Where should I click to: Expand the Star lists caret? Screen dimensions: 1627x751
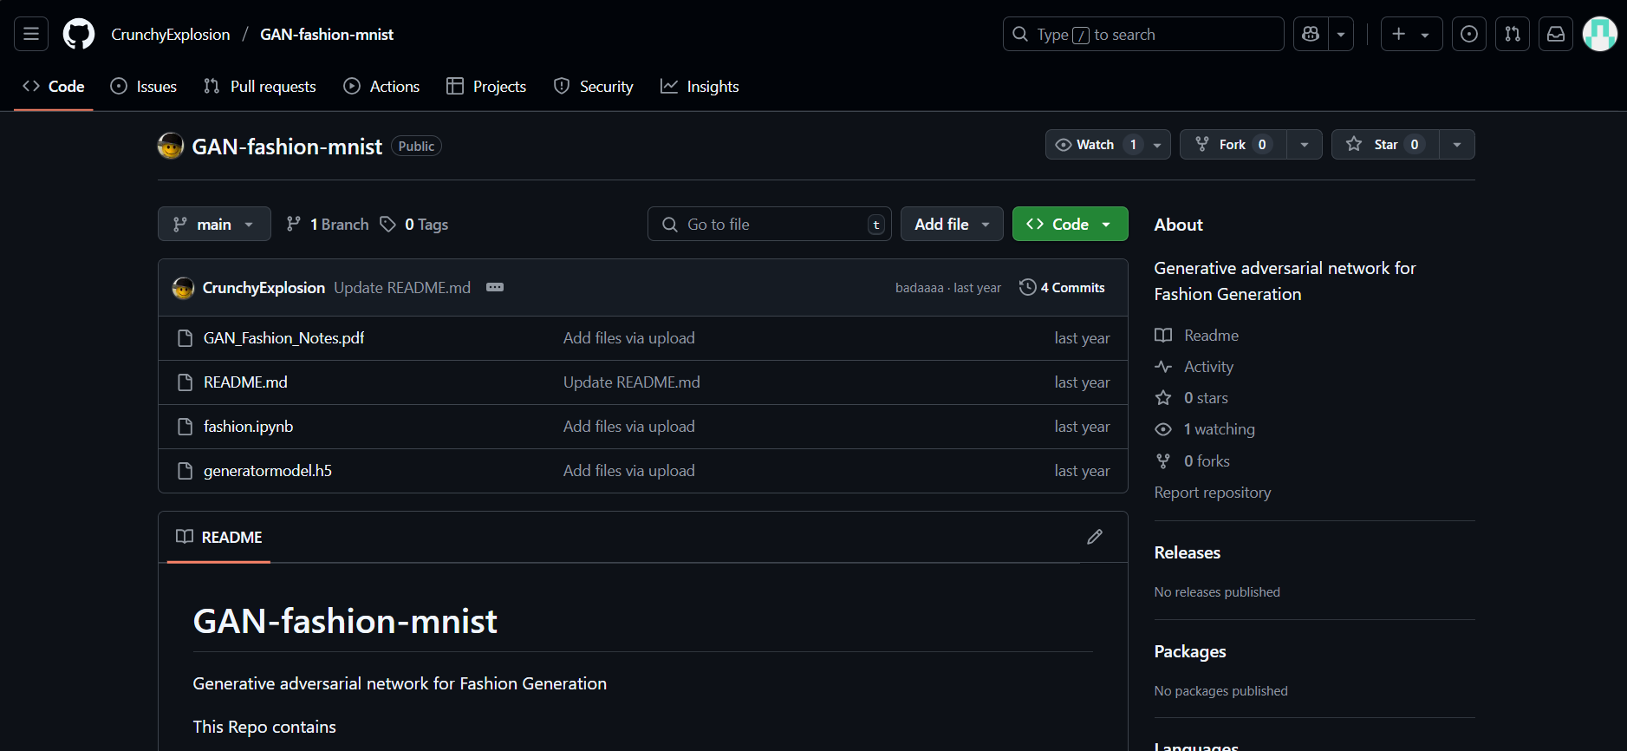click(1457, 145)
